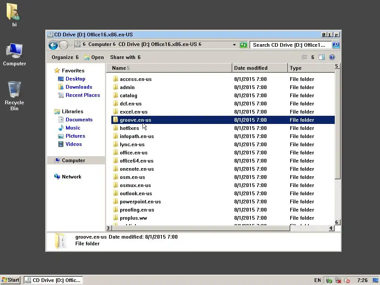This screenshot has width=380, height=285.
Task: Sort by the Name column header
Action: tap(169, 68)
